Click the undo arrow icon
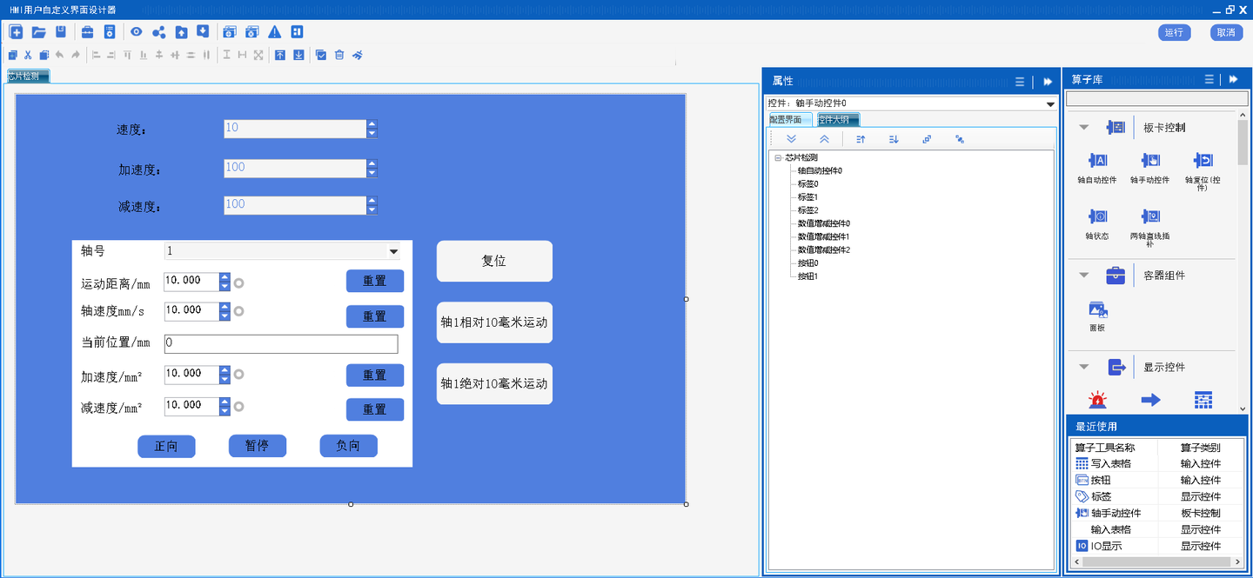 coord(59,55)
